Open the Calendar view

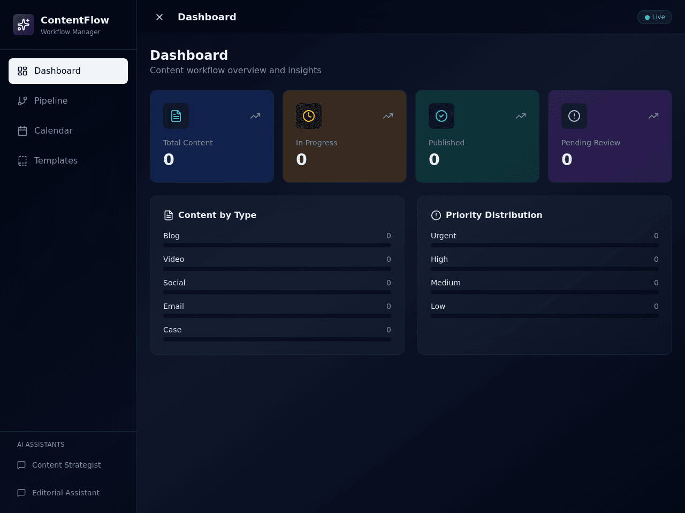68,131
